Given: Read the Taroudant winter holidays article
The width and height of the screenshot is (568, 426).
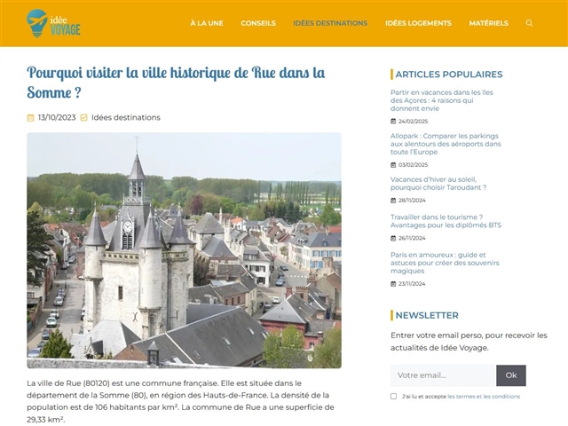Looking at the screenshot, I should pos(438,183).
